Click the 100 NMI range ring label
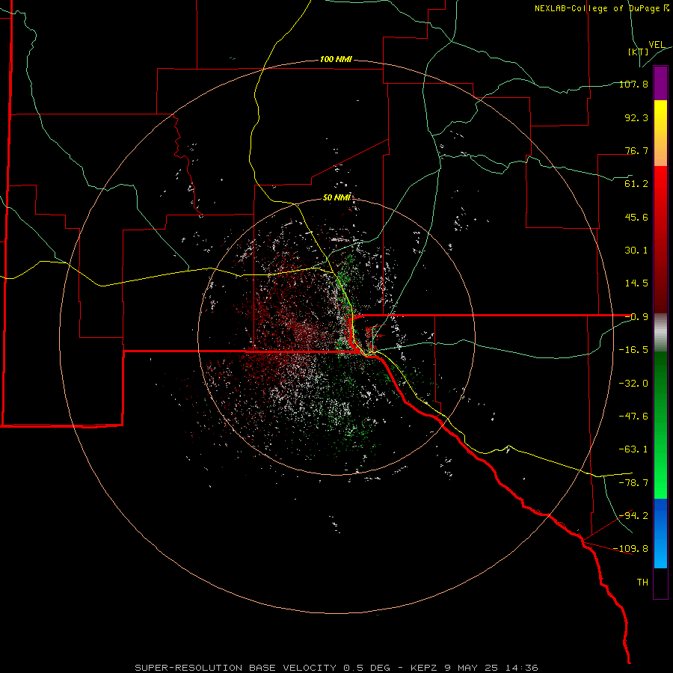 pyautogui.click(x=336, y=59)
